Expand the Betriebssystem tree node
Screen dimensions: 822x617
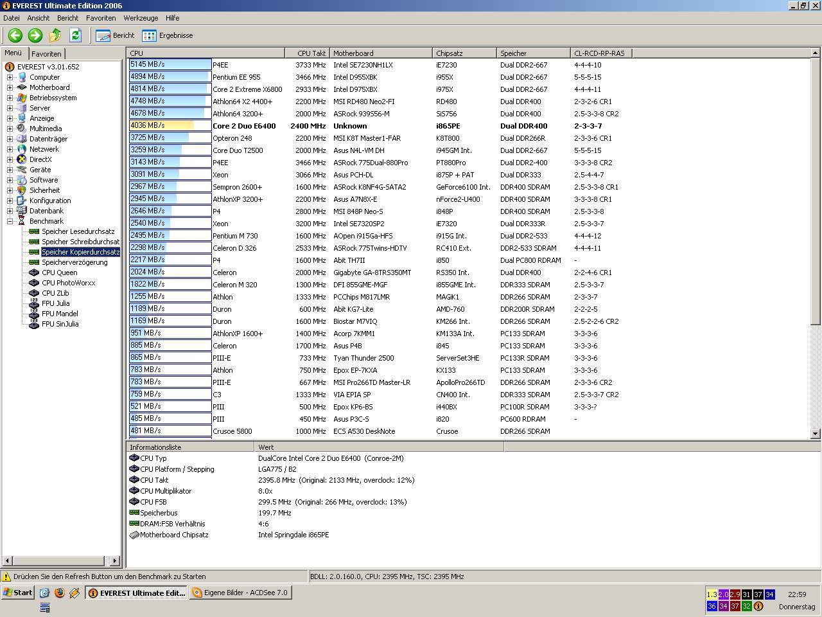click(x=10, y=98)
